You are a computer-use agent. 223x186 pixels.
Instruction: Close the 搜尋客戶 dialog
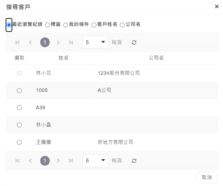coord(217,7)
